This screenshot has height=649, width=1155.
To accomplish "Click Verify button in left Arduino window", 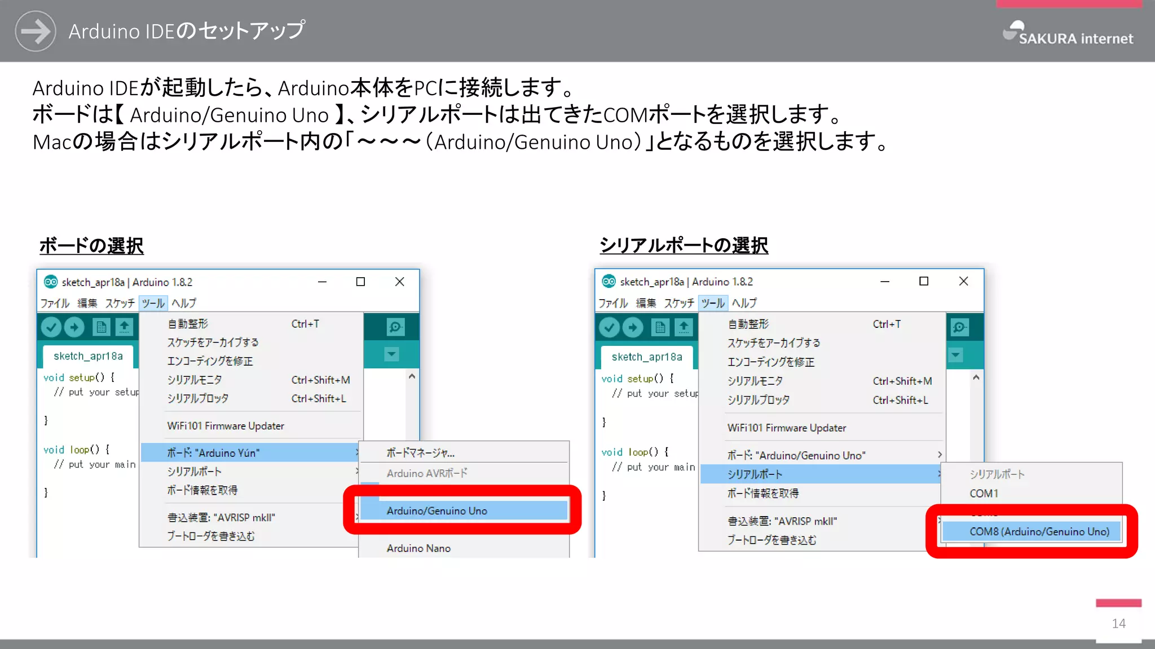I will 51,327.
